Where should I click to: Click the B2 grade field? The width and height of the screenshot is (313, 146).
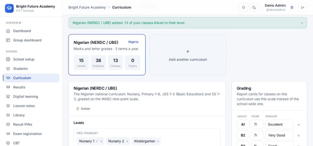point(243,135)
